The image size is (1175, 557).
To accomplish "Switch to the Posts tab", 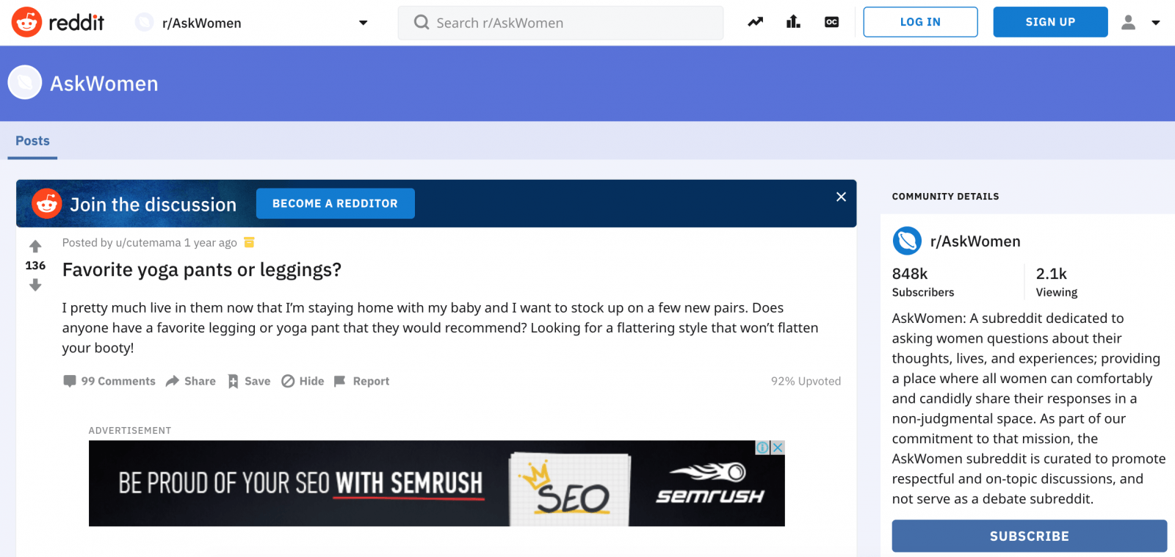I will [x=32, y=141].
